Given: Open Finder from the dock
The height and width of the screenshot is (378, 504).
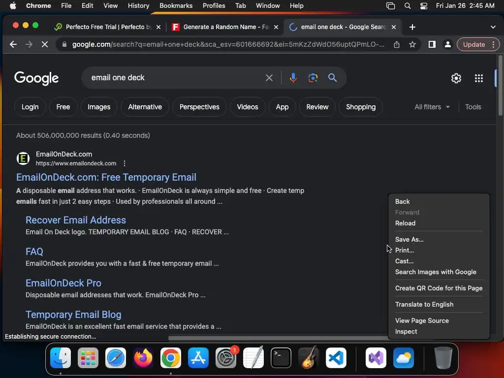Looking at the screenshot, I should pyautogui.click(x=61, y=358).
